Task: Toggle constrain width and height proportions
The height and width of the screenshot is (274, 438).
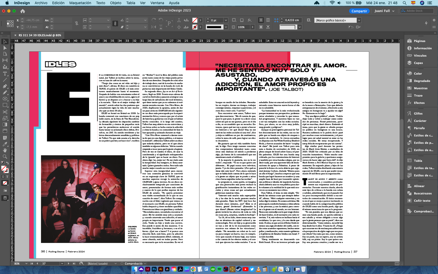Action: 77,23
